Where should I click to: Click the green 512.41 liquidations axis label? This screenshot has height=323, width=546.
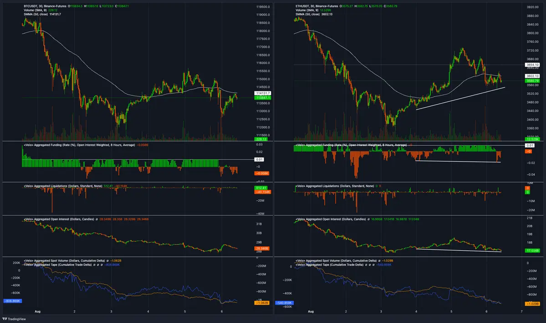pos(261,188)
